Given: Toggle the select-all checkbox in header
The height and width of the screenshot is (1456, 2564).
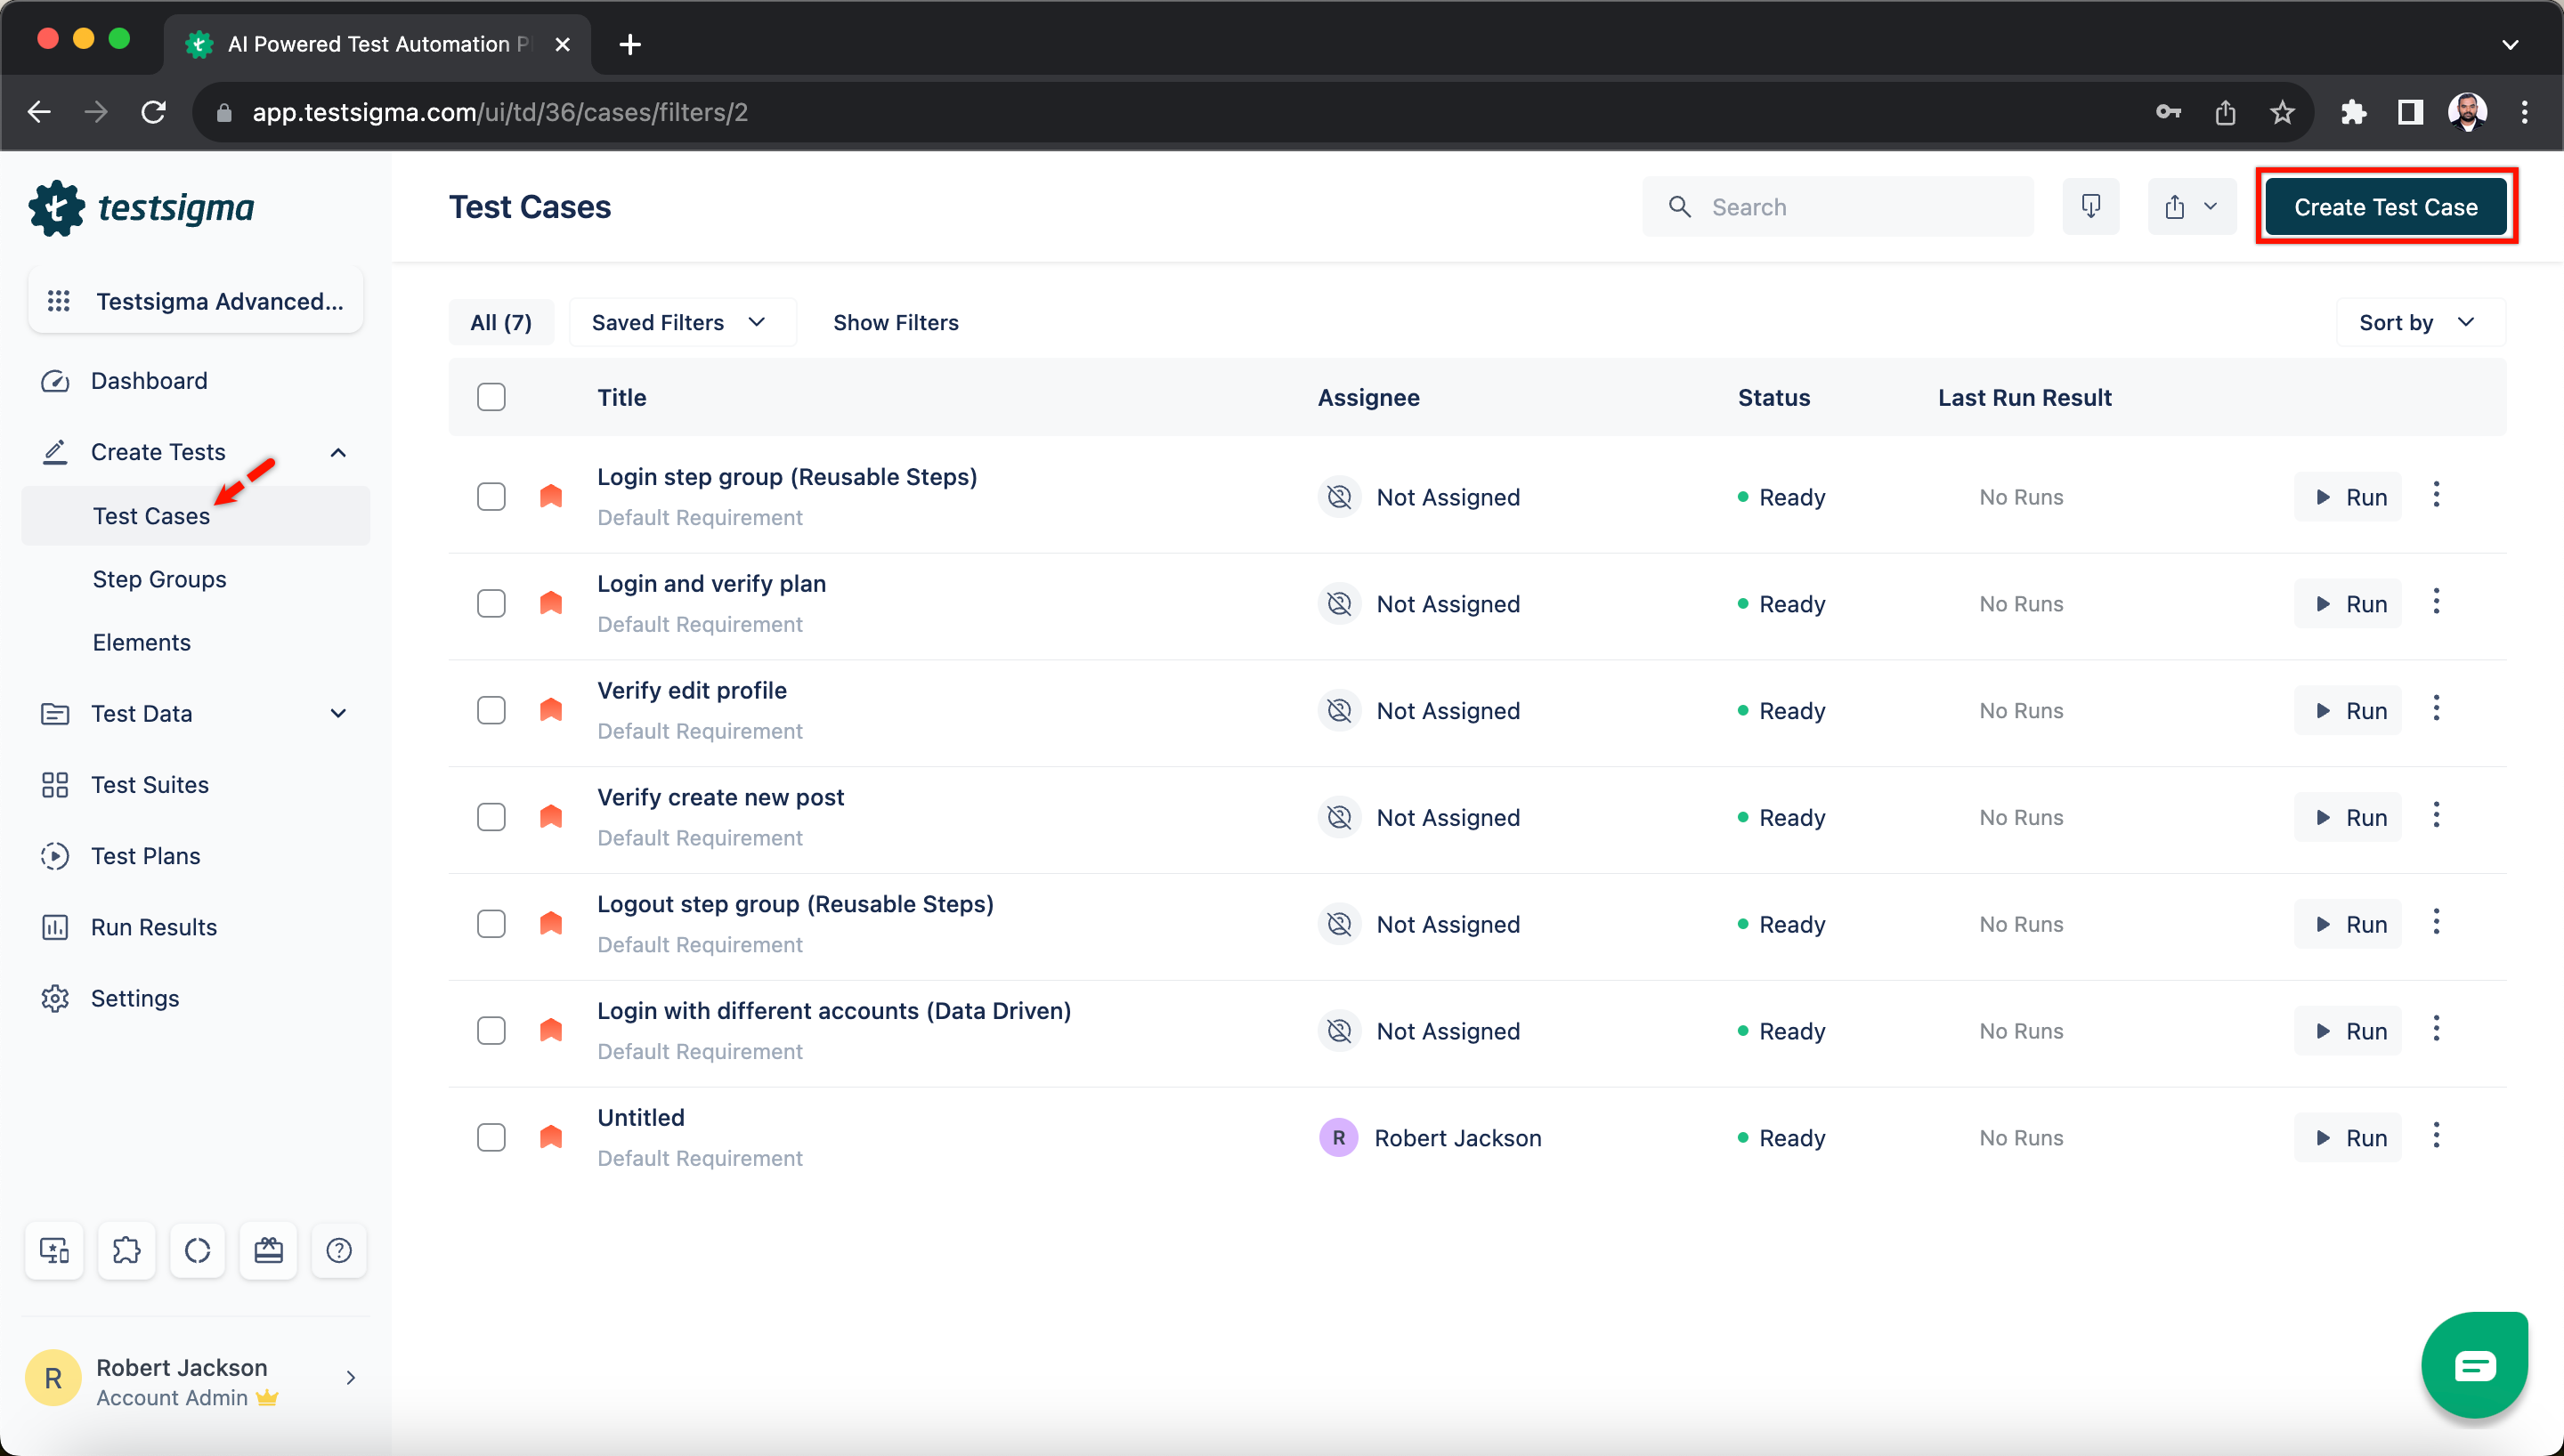Looking at the screenshot, I should [491, 396].
